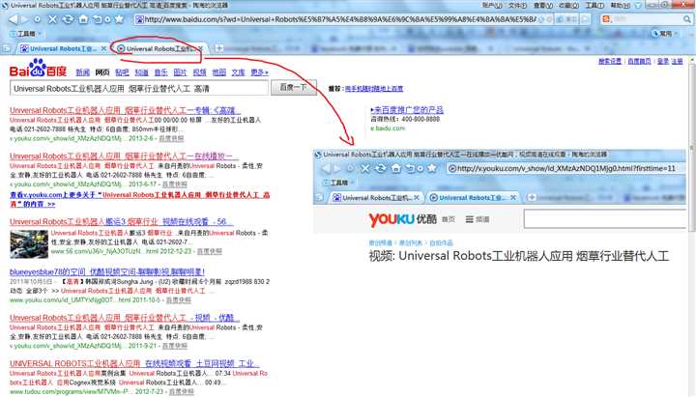Viewport: 696px width, 397px height.
Task: Click the inset window's favorites star icon
Action: [431, 169]
